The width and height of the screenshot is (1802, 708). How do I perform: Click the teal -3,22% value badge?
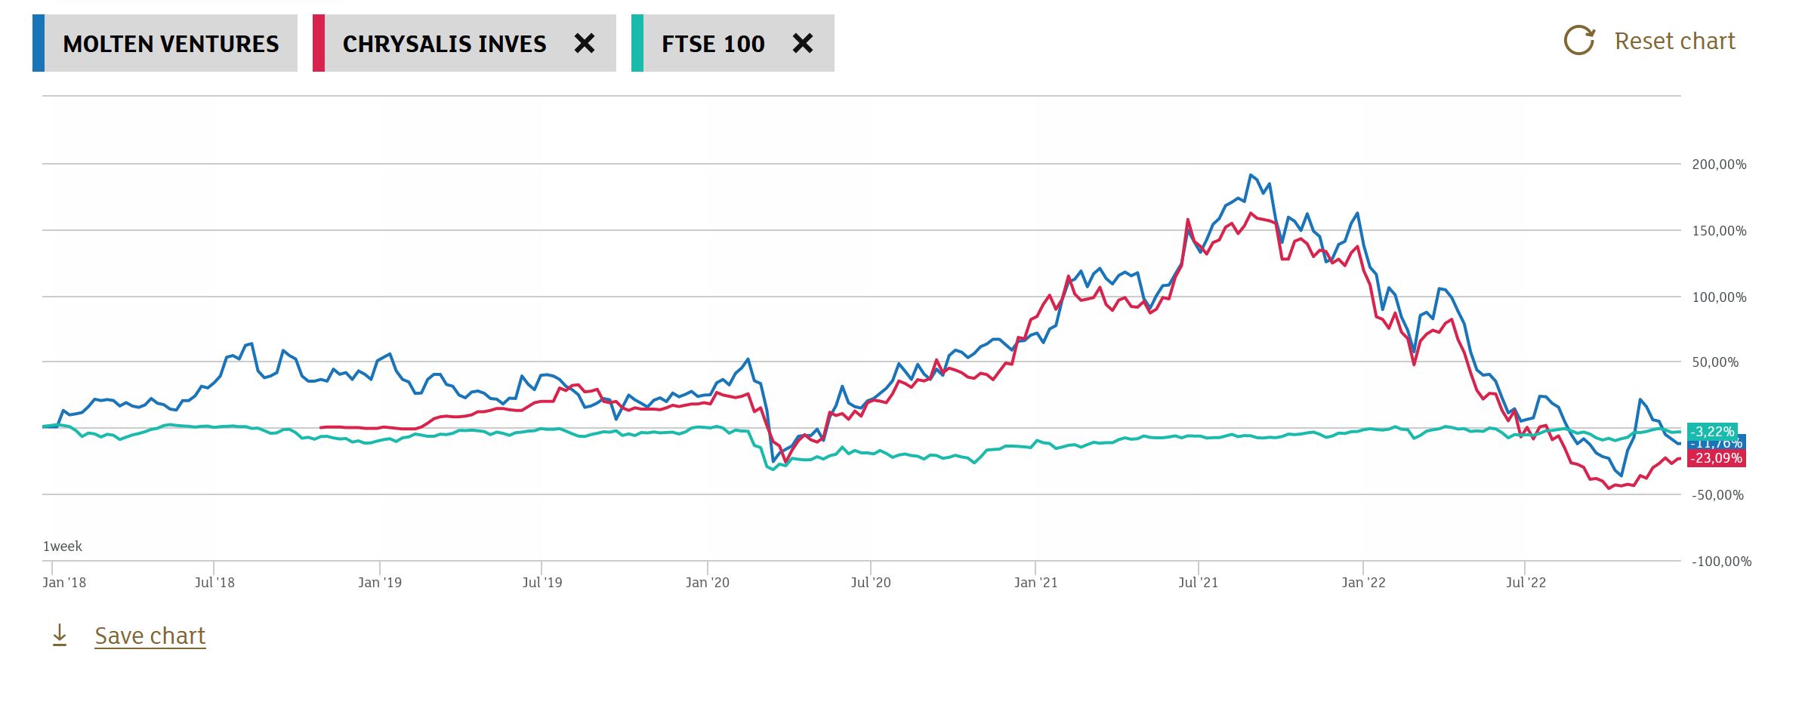click(x=1712, y=432)
